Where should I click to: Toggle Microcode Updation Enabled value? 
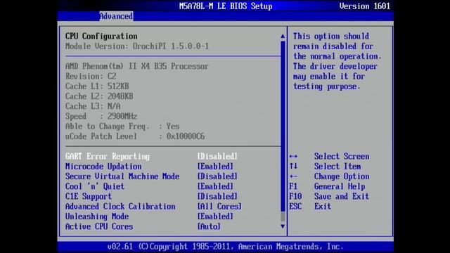[215, 167]
